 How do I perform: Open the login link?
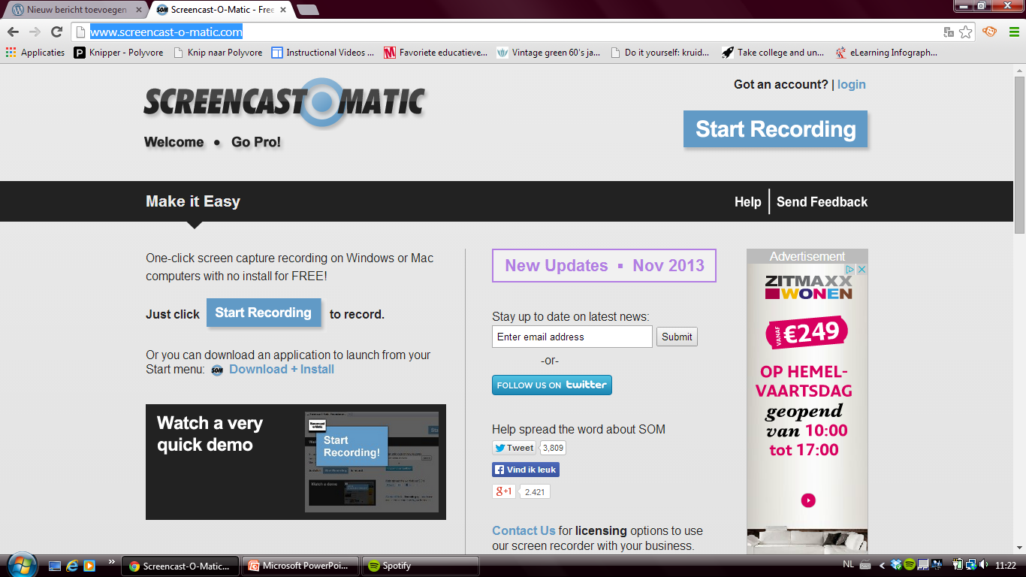click(x=851, y=84)
